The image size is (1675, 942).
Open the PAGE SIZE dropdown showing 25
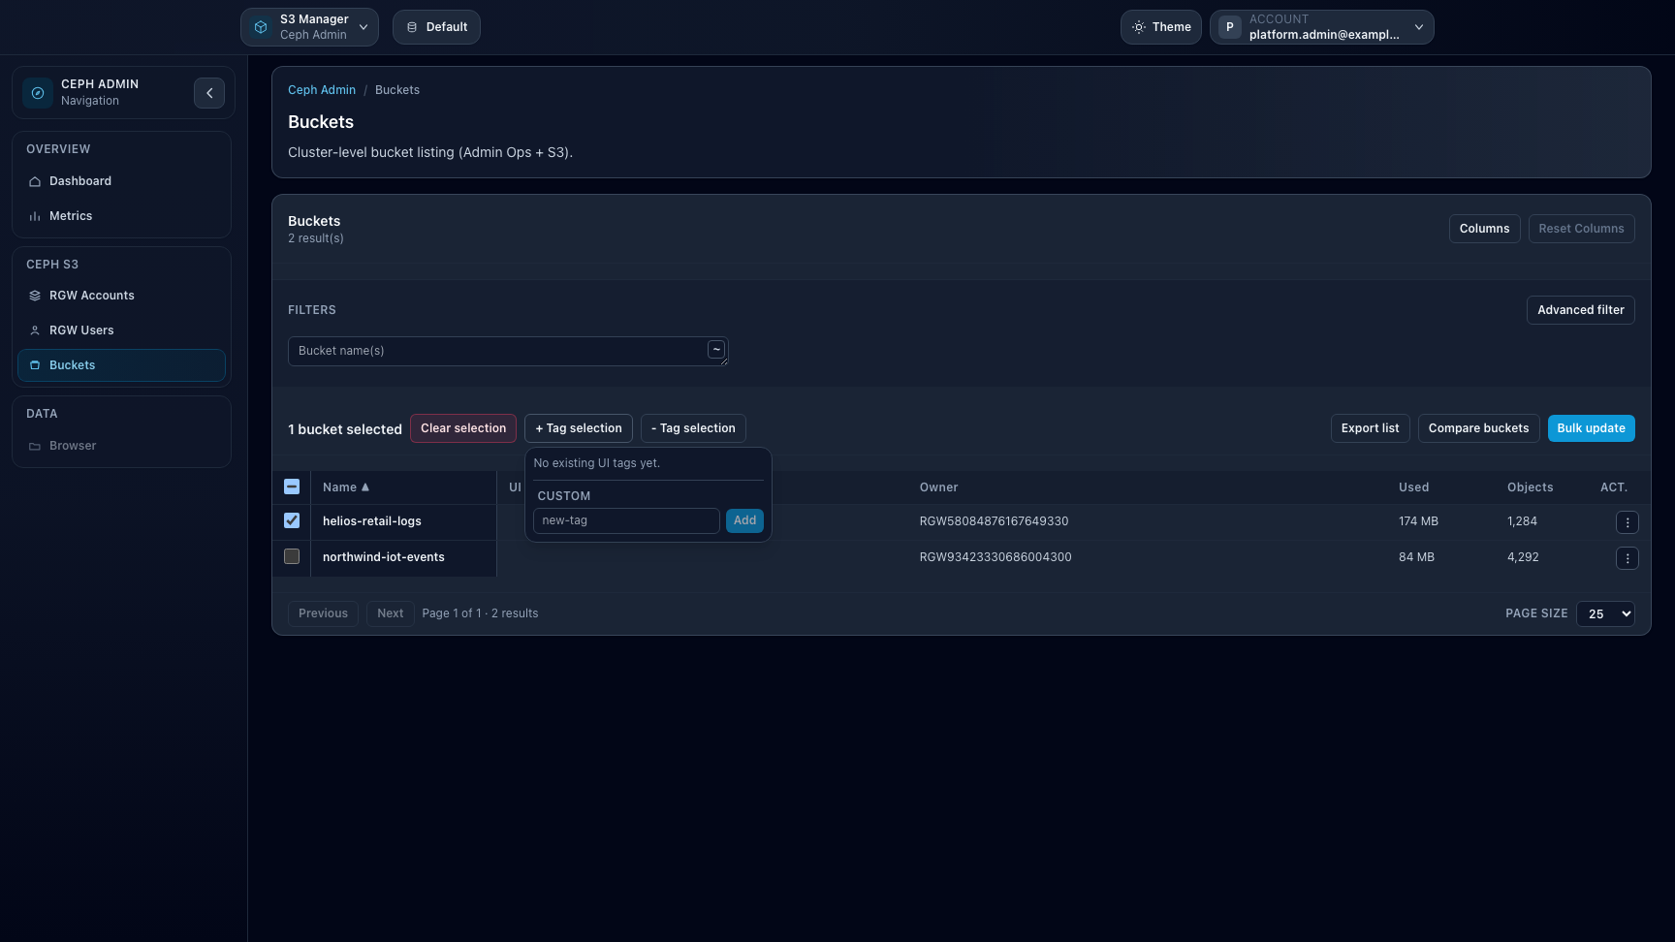pyautogui.click(x=1604, y=613)
